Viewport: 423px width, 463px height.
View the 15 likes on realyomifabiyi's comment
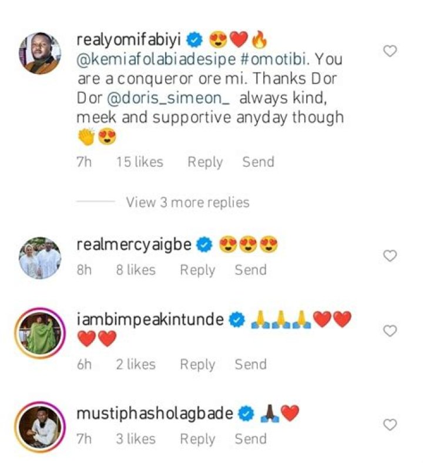(139, 162)
